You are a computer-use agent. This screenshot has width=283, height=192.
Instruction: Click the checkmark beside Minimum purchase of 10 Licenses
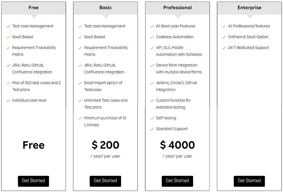[80, 118]
